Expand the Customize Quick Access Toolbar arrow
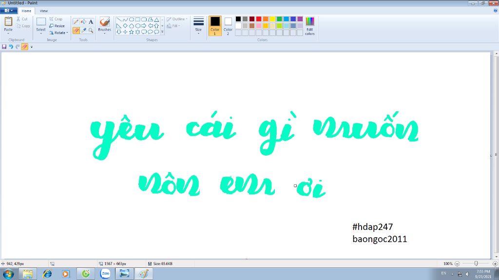The height and width of the screenshot is (280, 499). coord(32,47)
